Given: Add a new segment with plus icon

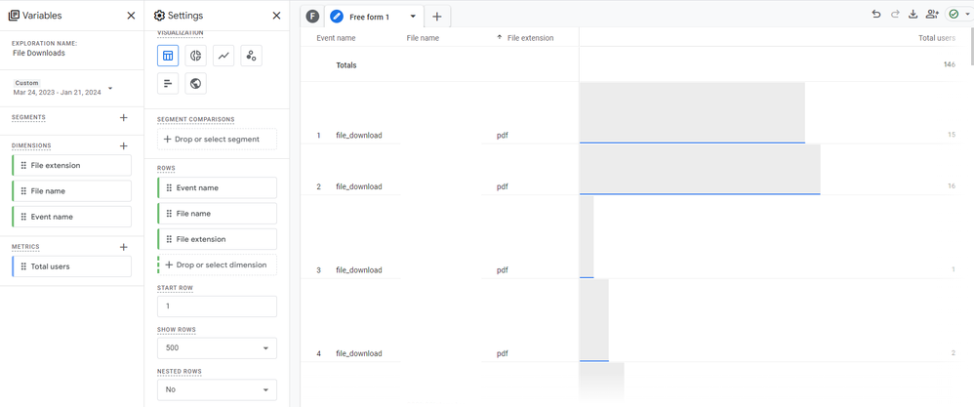Looking at the screenshot, I should pyautogui.click(x=123, y=117).
